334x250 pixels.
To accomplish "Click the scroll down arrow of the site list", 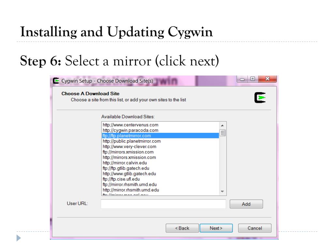I will point(222,191).
